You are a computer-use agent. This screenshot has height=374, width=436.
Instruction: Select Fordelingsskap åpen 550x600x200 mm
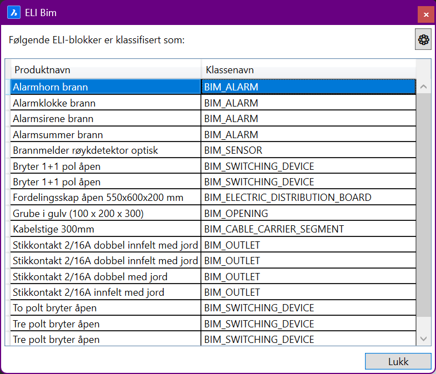coord(105,198)
